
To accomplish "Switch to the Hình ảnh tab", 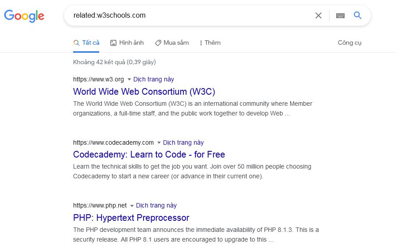I will coord(127,42).
